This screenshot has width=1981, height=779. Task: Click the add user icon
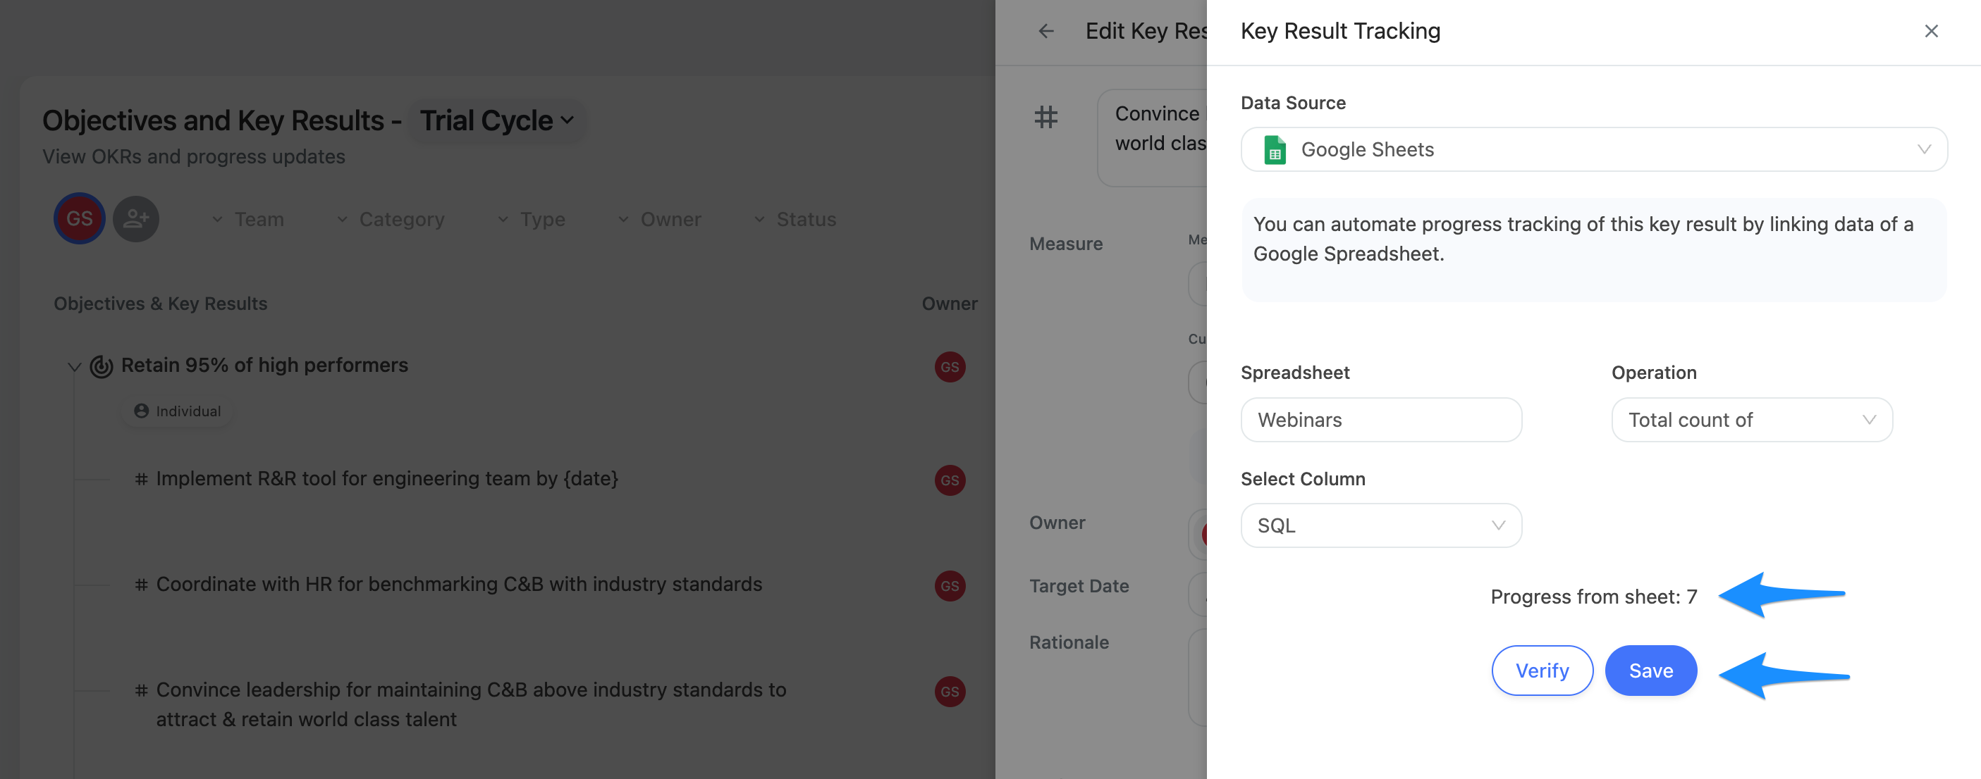click(136, 219)
